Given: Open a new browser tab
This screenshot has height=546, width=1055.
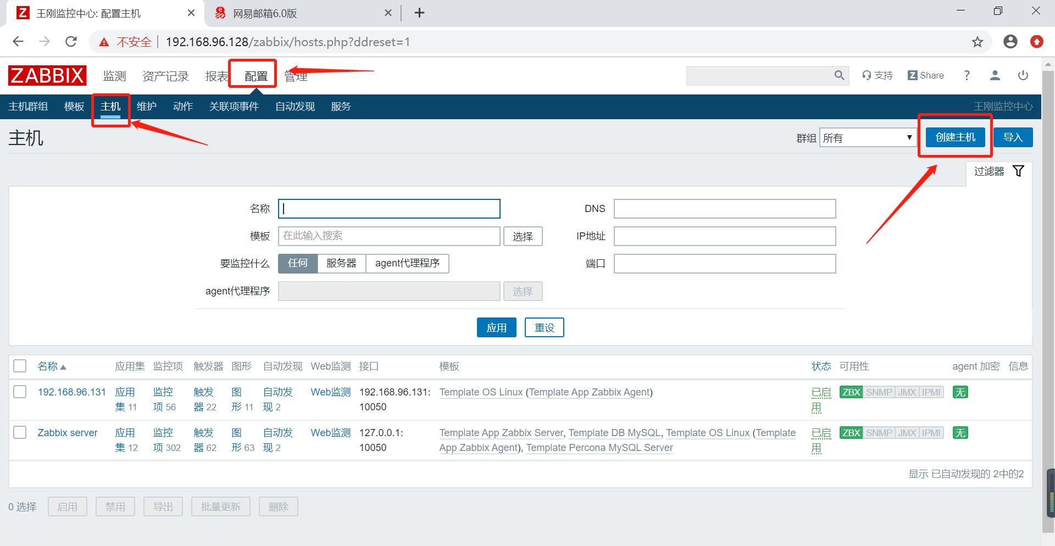Looking at the screenshot, I should point(419,13).
